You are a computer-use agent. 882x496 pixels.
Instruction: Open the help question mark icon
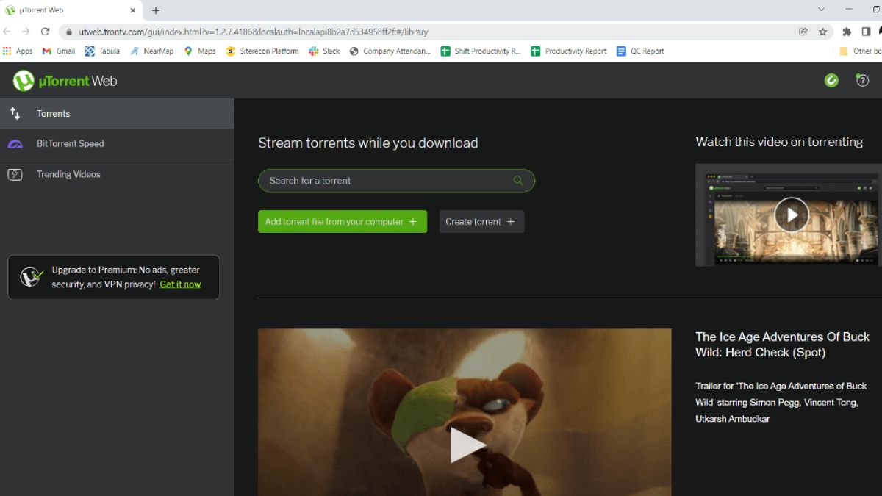pyautogui.click(x=861, y=80)
